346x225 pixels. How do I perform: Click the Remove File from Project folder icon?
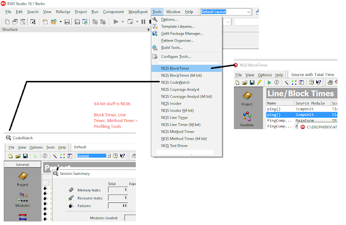coord(103,22)
